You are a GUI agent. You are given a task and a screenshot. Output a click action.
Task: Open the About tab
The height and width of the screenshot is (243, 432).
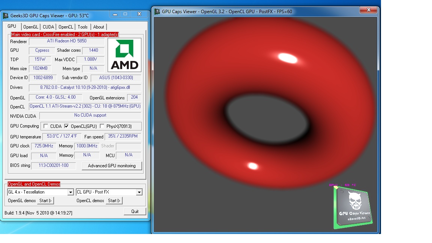coord(98,27)
